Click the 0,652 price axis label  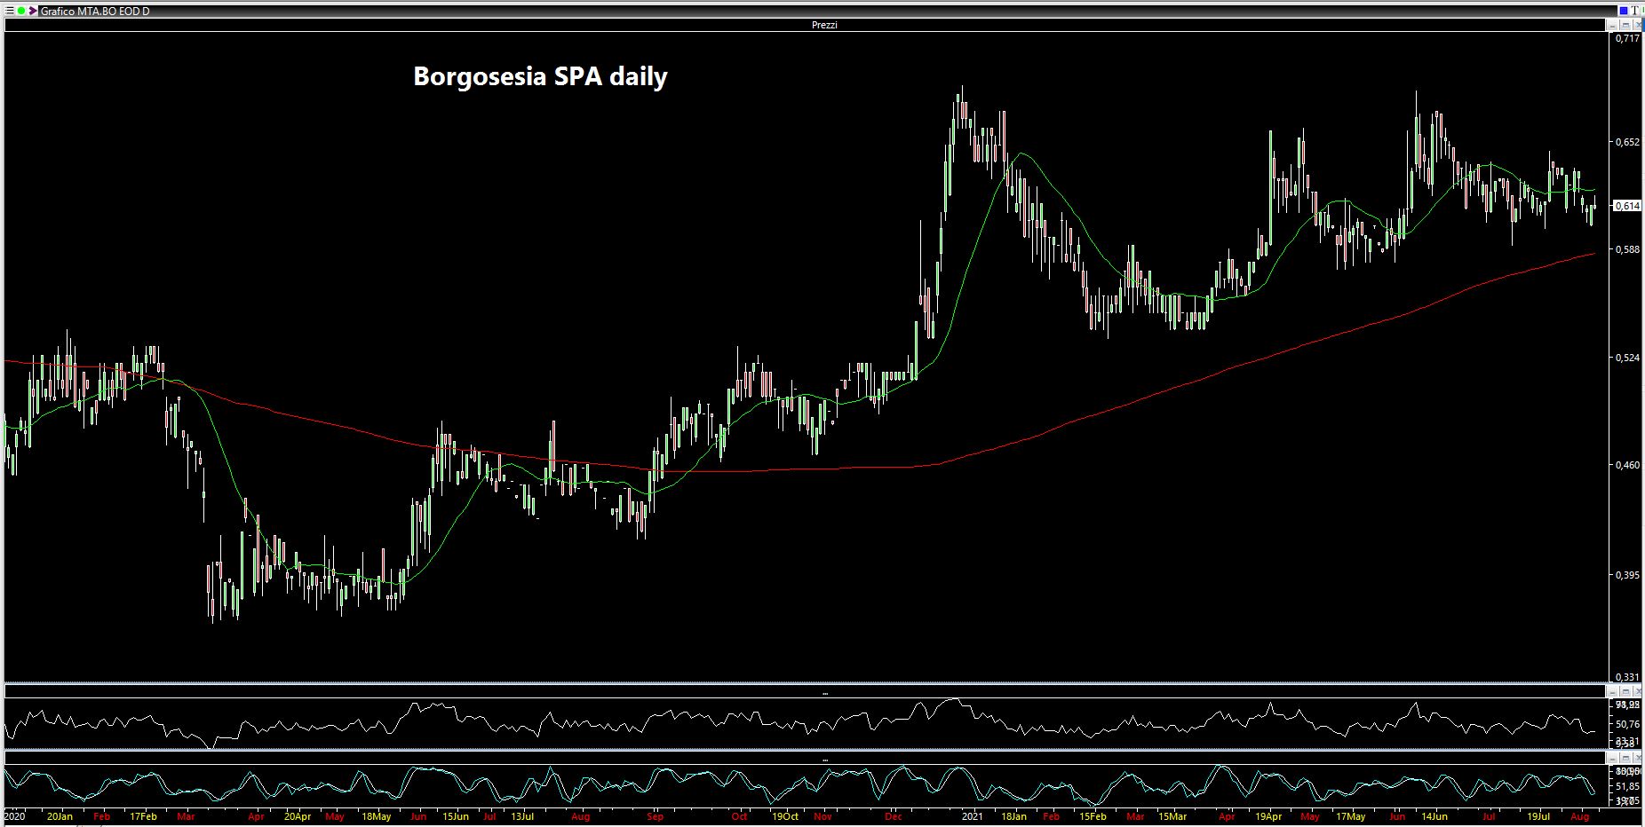[x=1628, y=142]
